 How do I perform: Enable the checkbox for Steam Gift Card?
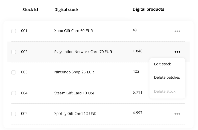14,93
